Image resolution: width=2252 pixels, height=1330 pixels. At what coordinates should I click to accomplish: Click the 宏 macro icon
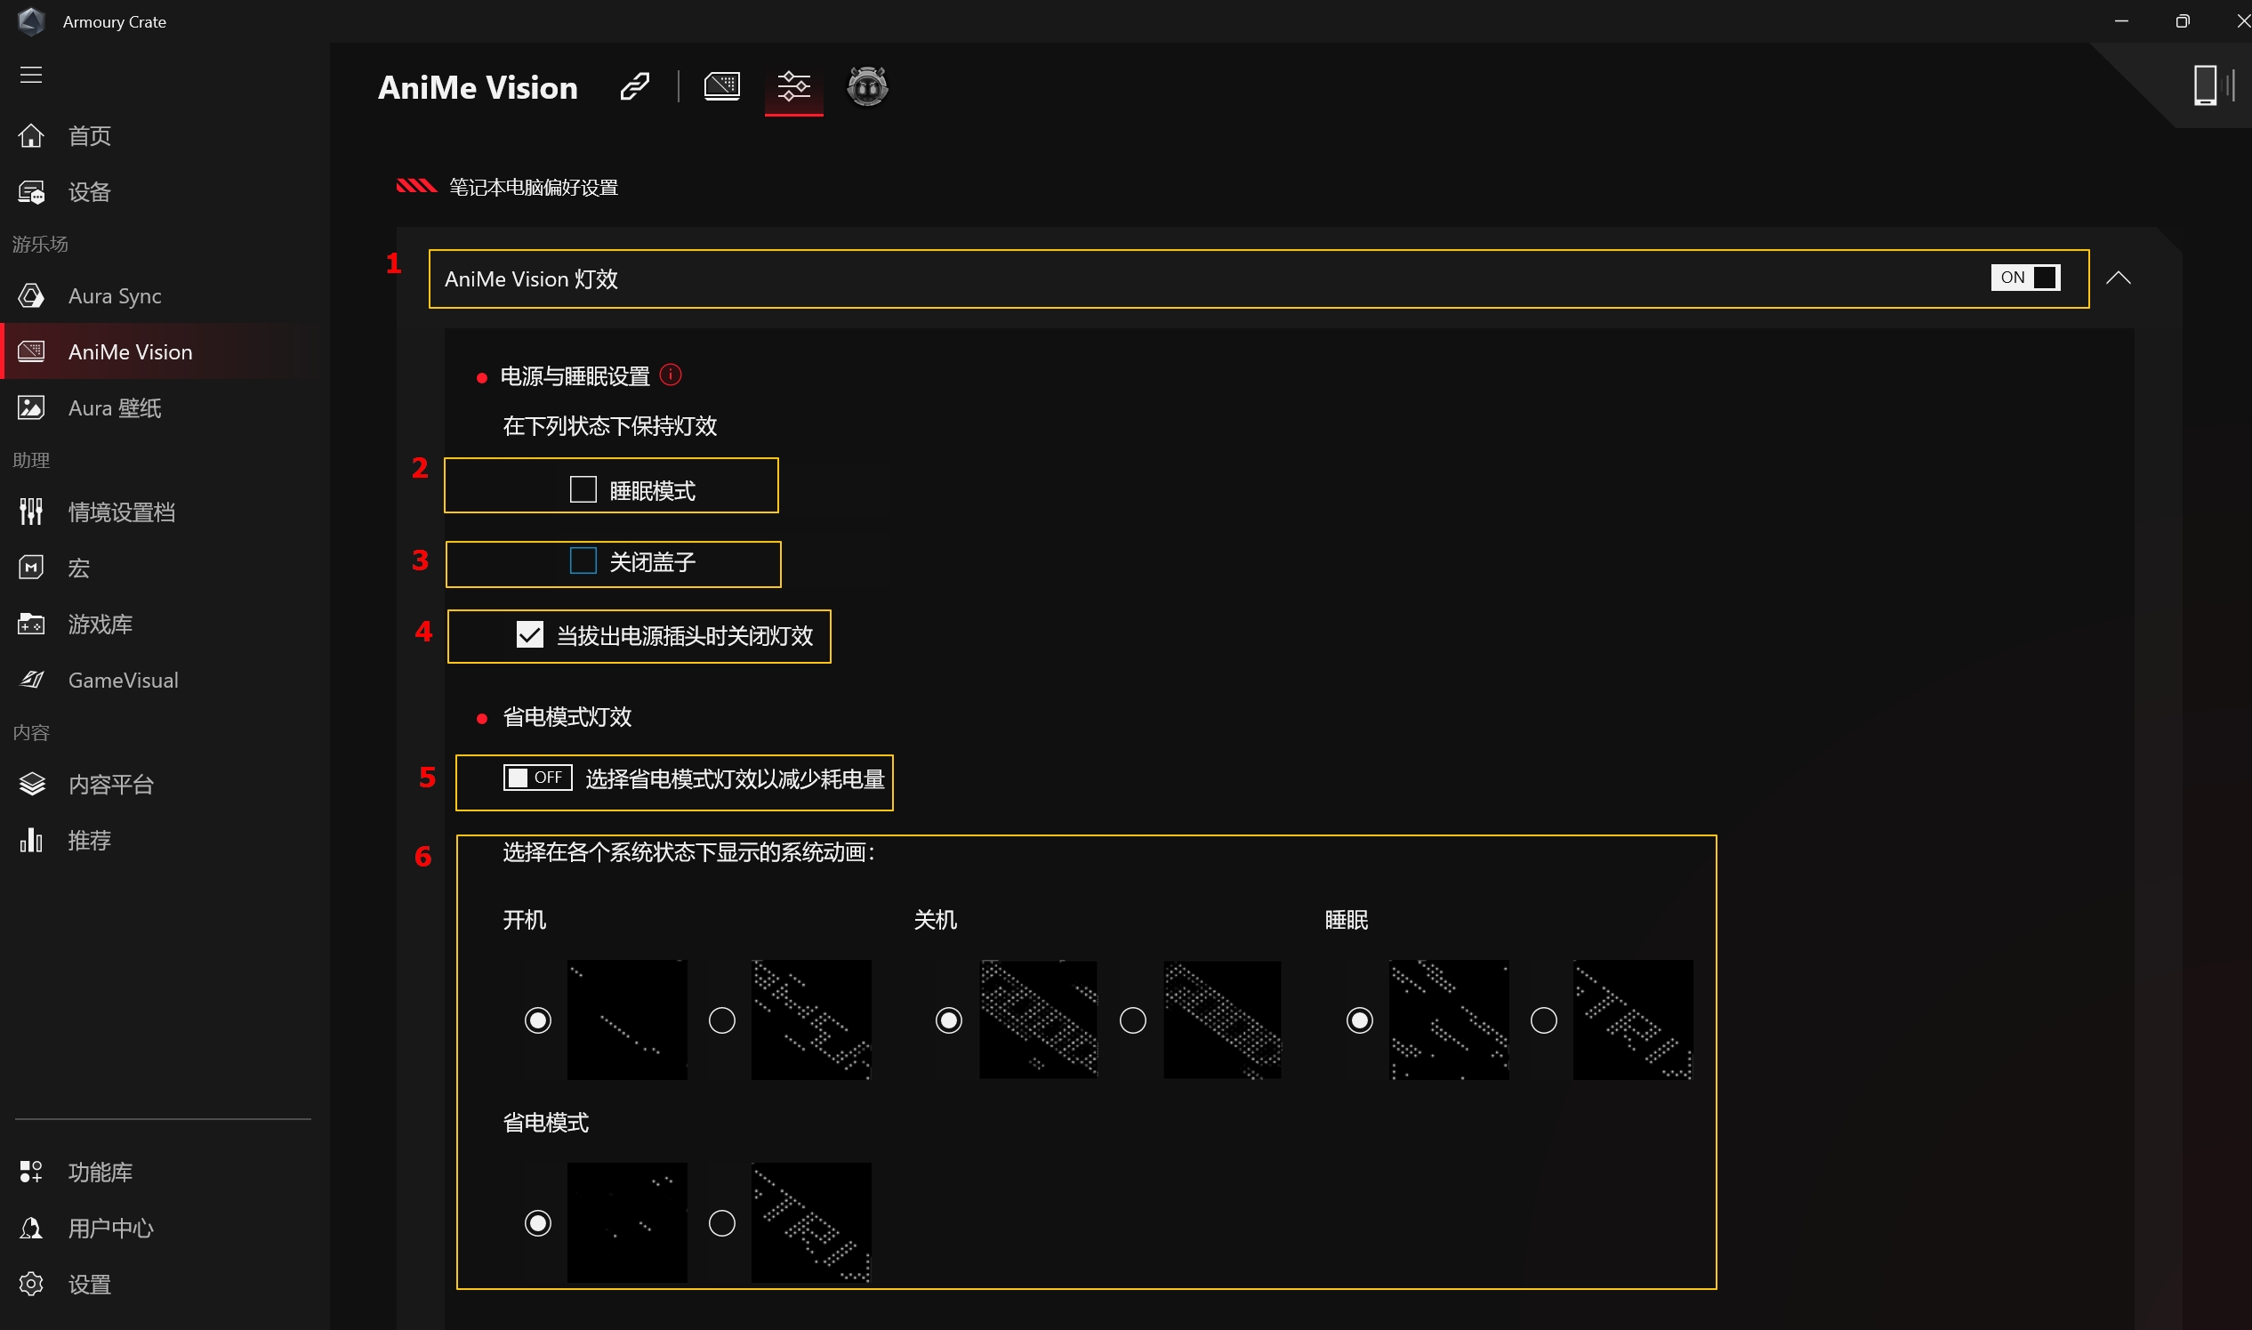pyautogui.click(x=31, y=568)
